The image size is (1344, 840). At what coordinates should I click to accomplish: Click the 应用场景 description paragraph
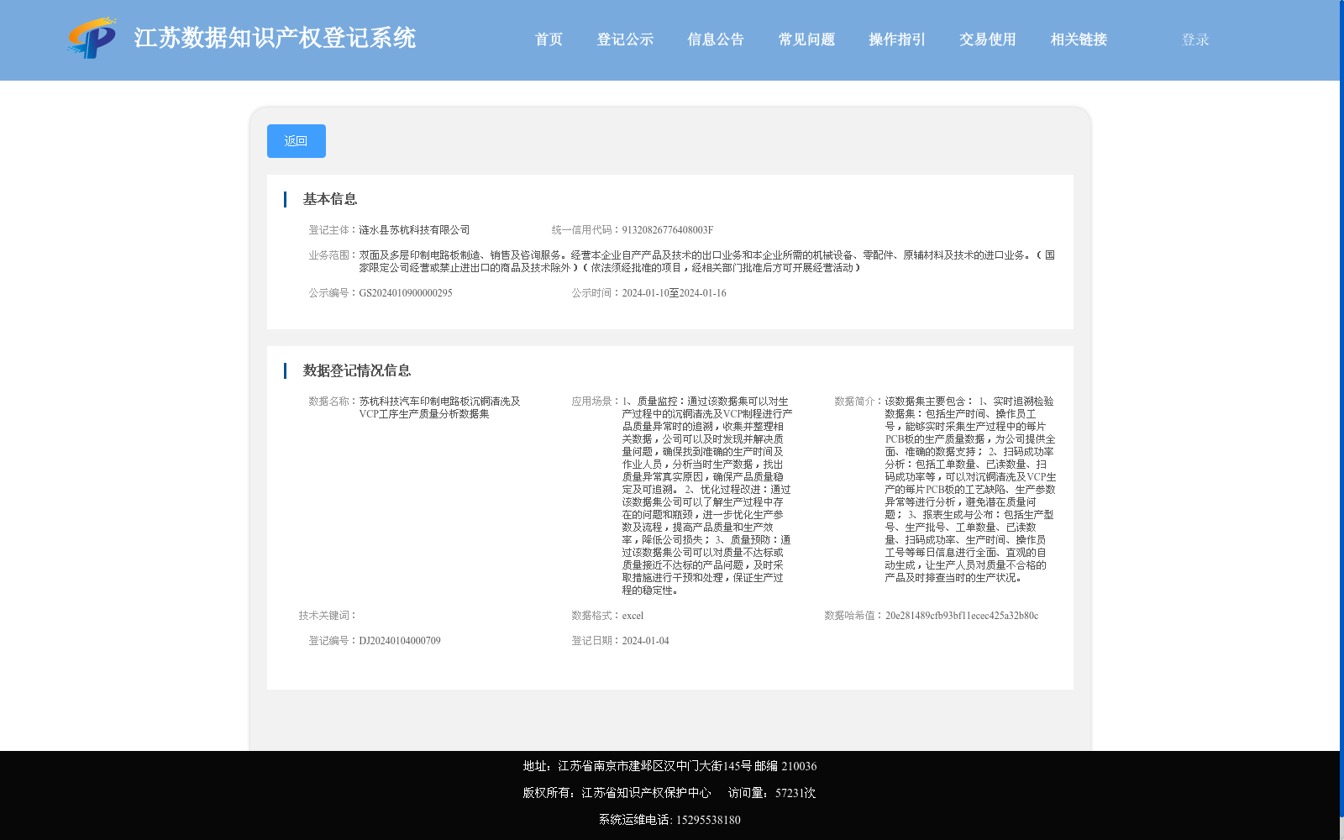point(706,496)
